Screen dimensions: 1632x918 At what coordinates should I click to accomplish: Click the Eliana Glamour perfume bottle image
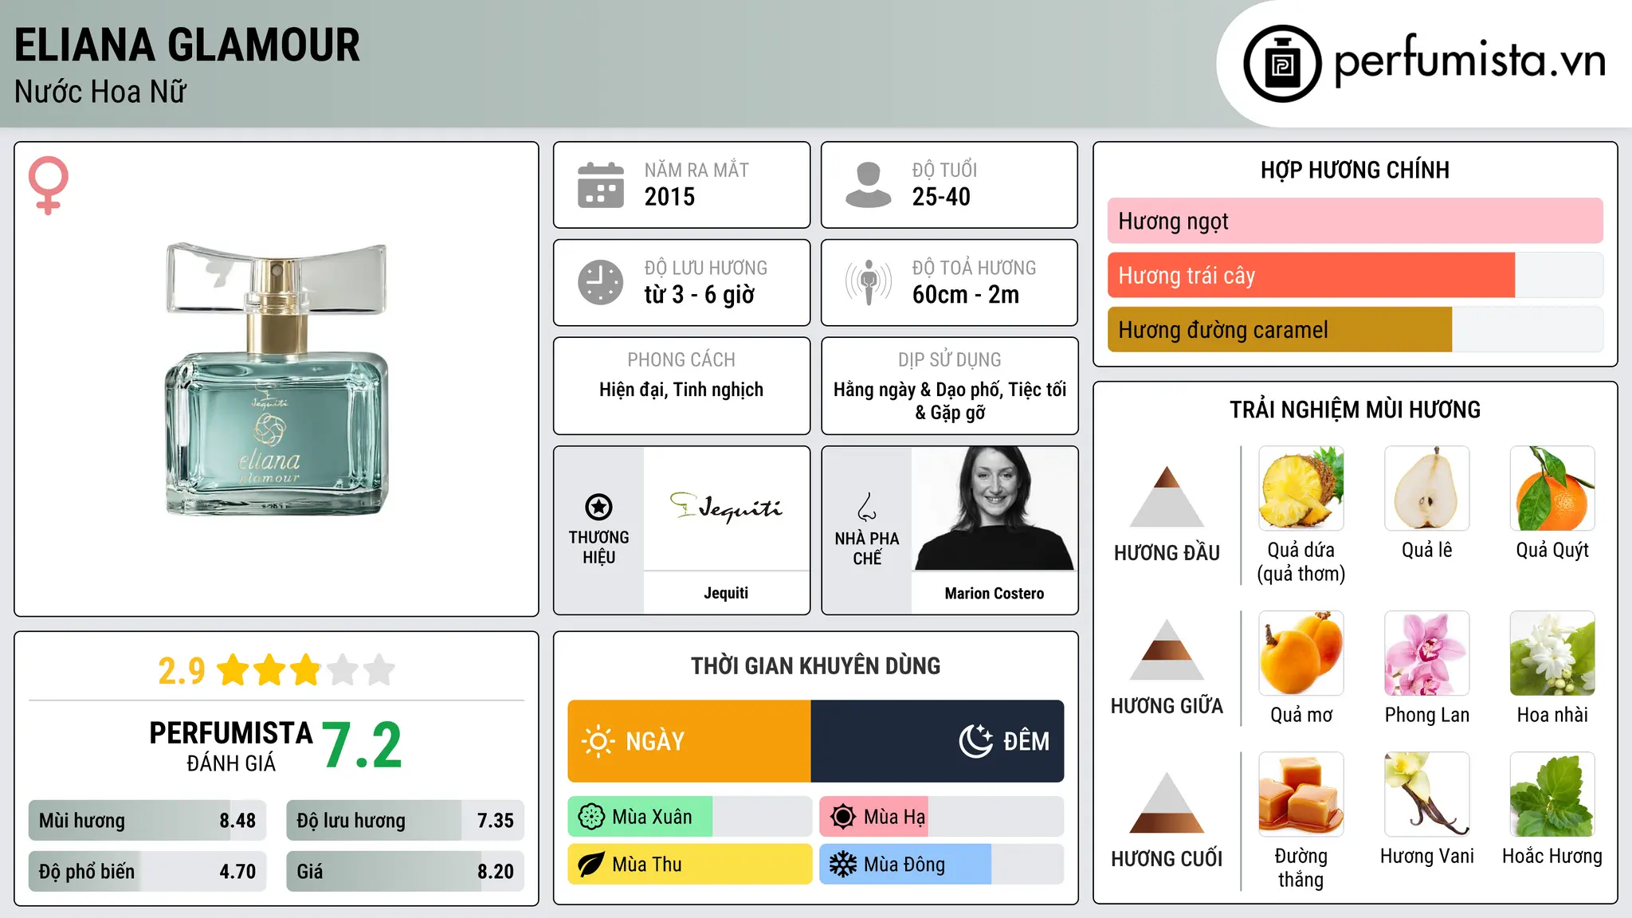[x=276, y=379]
